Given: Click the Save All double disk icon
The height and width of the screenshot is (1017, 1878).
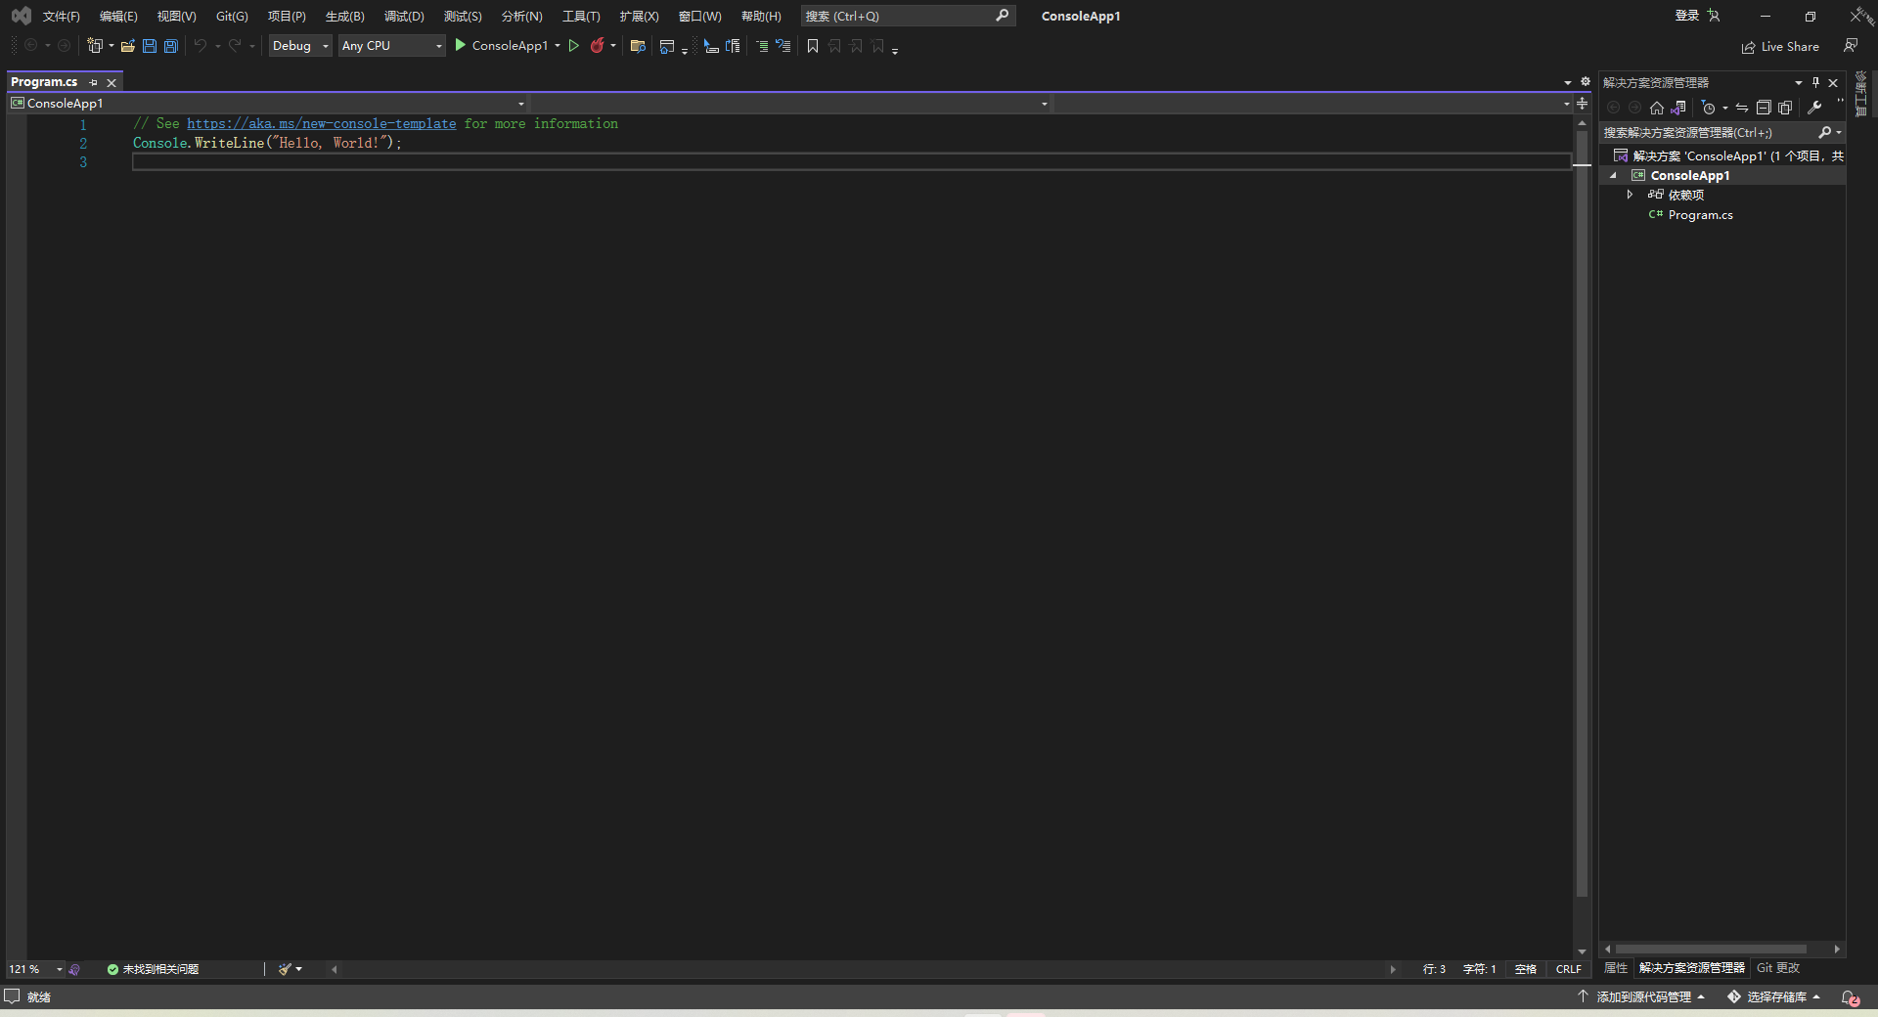Looking at the screenshot, I should [171, 46].
